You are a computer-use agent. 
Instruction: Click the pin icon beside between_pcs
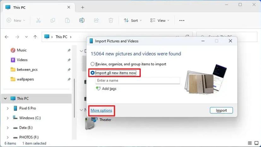pos(69,70)
